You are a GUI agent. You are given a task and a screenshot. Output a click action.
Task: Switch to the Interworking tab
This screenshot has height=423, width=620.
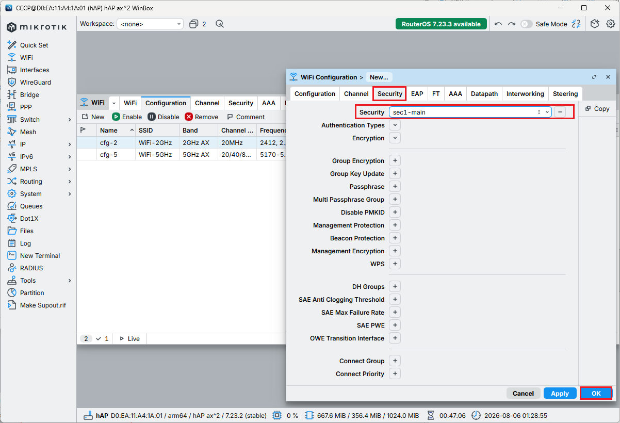(525, 94)
